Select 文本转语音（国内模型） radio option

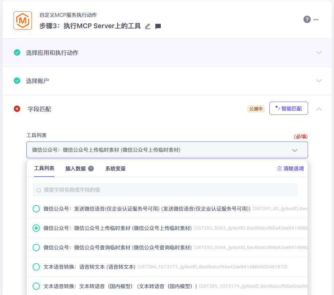pyautogui.click(x=36, y=286)
